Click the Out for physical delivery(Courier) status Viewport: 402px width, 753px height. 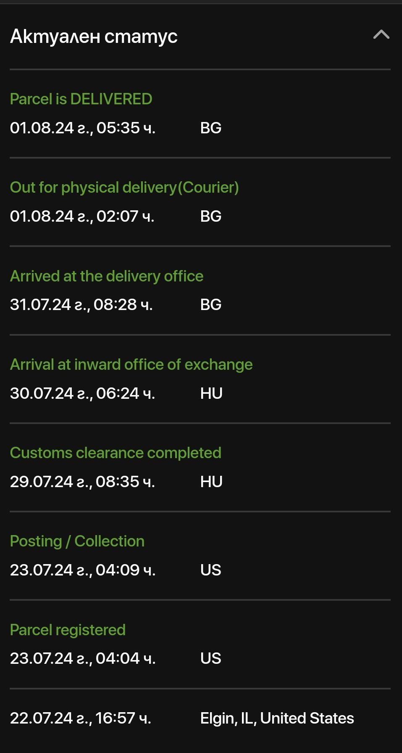124,188
